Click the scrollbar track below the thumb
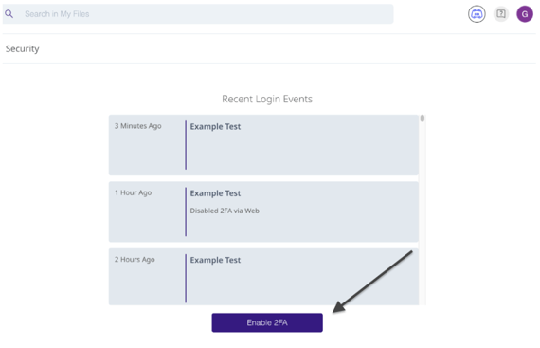This screenshot has width=540, height=348. 423,213
